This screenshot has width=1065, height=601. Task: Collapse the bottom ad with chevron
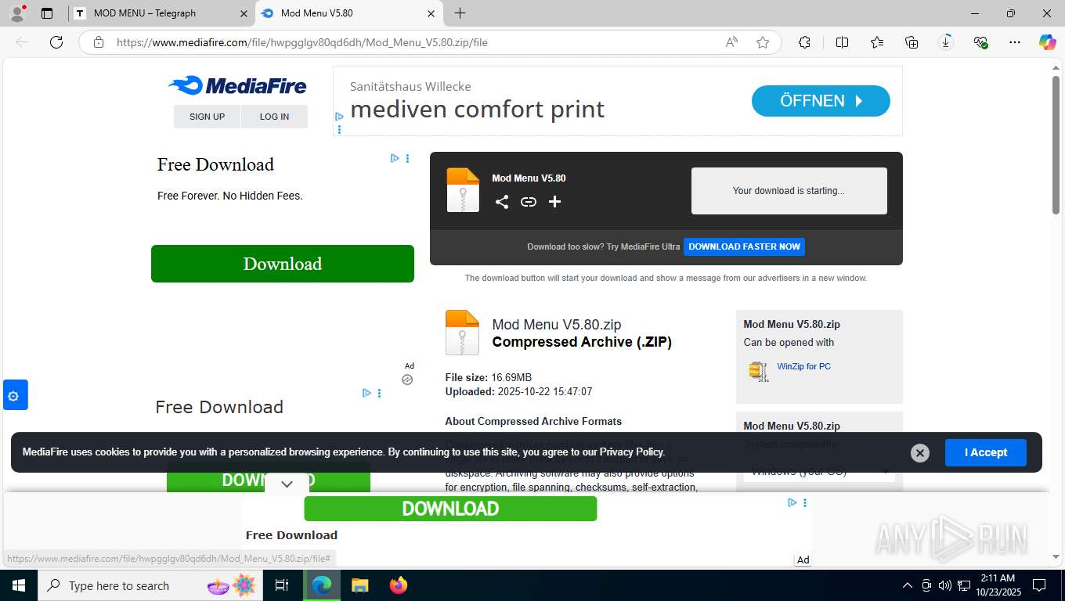click(287, 484)
